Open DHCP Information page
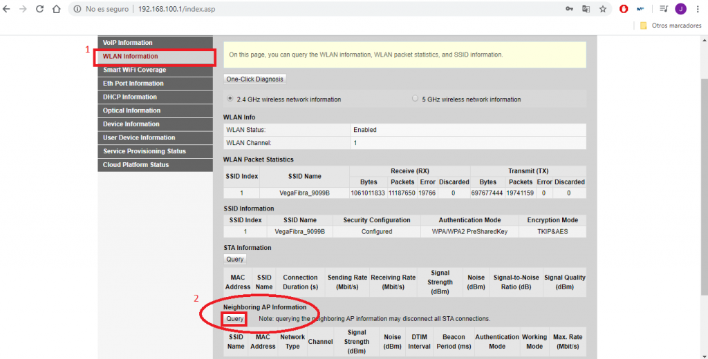Viewport: 708px width, 359px height. [x=155, y=97]
